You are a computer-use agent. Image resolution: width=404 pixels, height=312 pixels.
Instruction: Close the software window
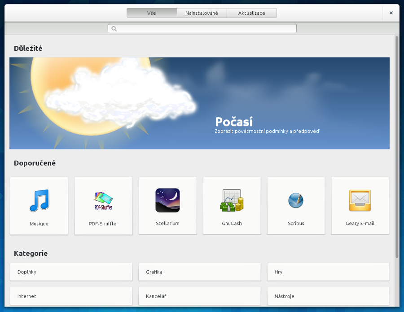391,13
